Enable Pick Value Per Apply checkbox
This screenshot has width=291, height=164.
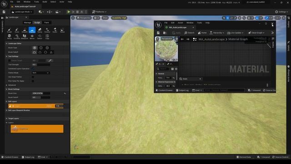tap(33, 81)
